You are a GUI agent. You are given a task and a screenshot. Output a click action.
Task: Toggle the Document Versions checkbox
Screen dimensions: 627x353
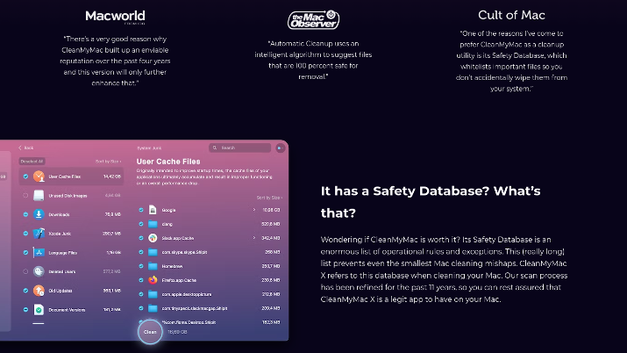[25, 309]
